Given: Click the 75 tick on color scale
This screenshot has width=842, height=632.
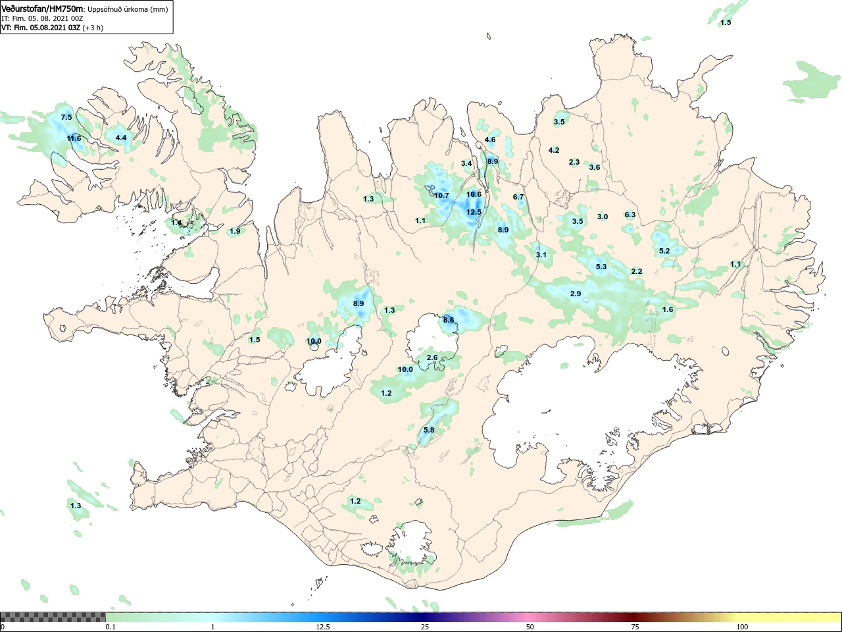Looking at the screenshot, I should (635, 627).
